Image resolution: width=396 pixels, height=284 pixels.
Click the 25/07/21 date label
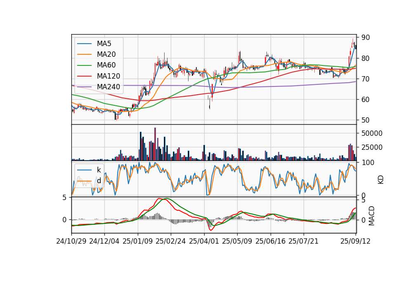click(x=304, y=241)
